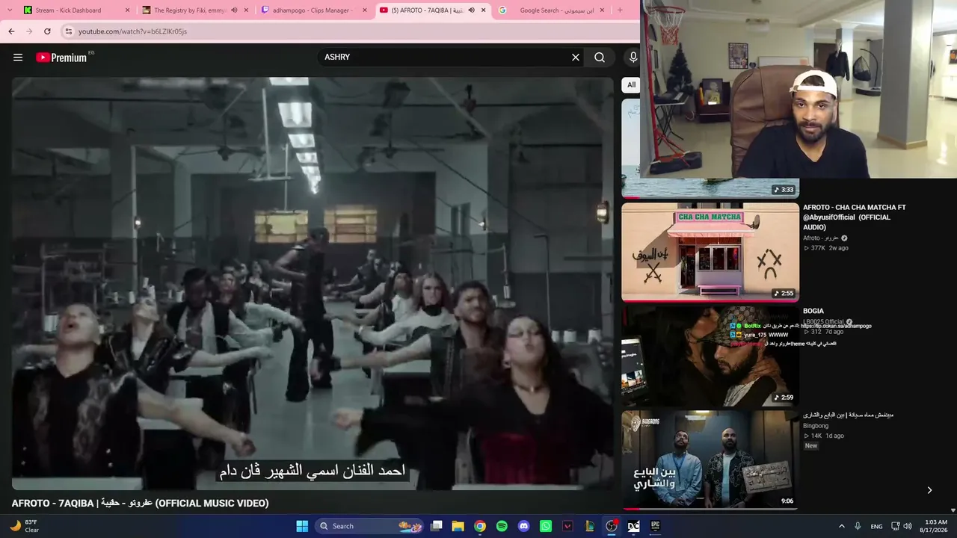Open the 3:33 recommended video thumbnail

(x=710, y=188)
